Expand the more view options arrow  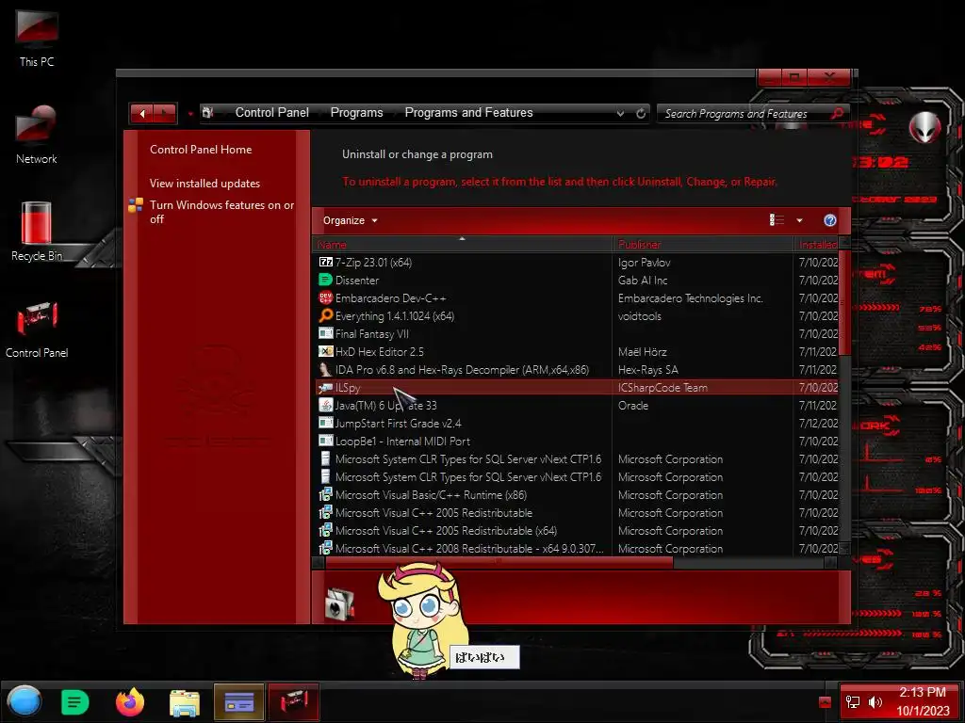pyautogui.click(x=799, y=220)
